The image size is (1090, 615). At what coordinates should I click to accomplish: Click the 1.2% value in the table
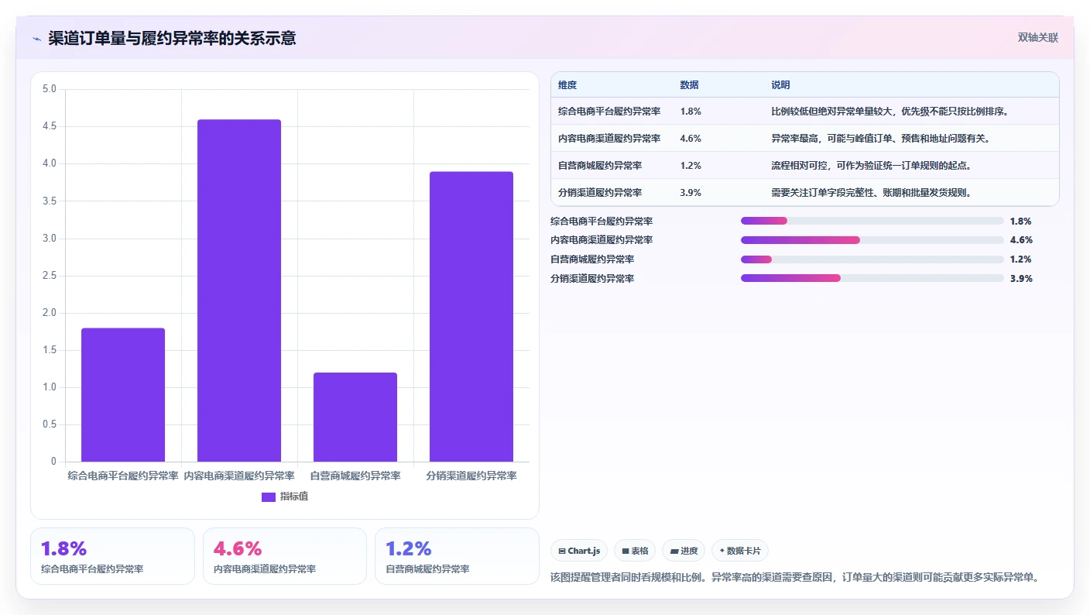pos(691,166)
